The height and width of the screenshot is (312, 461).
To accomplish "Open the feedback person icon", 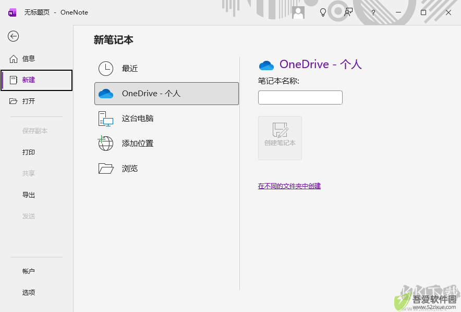I will pyautogui.click(x=348, y=12).
